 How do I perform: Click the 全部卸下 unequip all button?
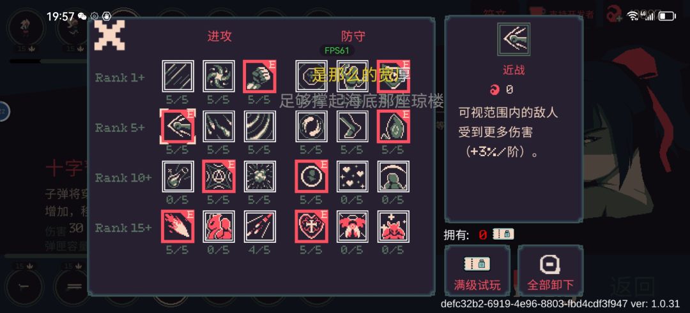point(550,270)
